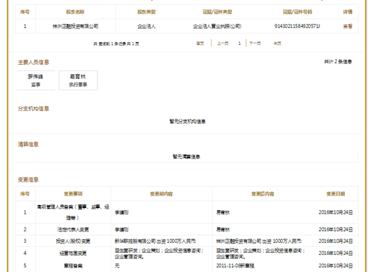Viewport: 377px width, 272px height.
Task: Click sequence number 3 in the change table
Action: [25, 241]
